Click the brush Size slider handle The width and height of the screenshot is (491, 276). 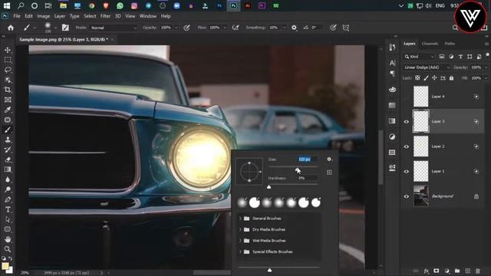tap(297, 169)
